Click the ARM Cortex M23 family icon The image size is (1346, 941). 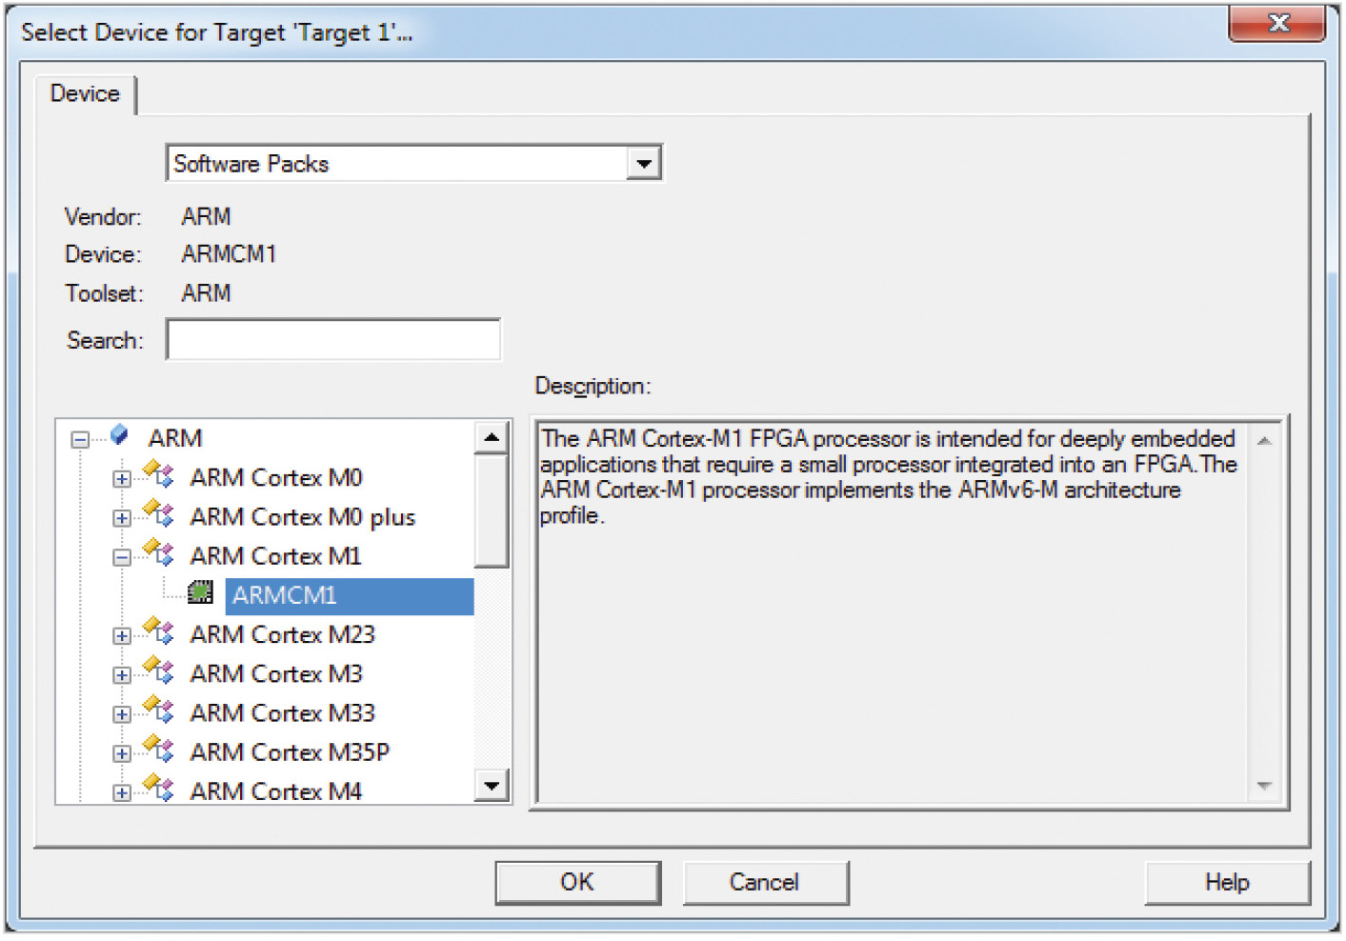[x=159, y=632]
